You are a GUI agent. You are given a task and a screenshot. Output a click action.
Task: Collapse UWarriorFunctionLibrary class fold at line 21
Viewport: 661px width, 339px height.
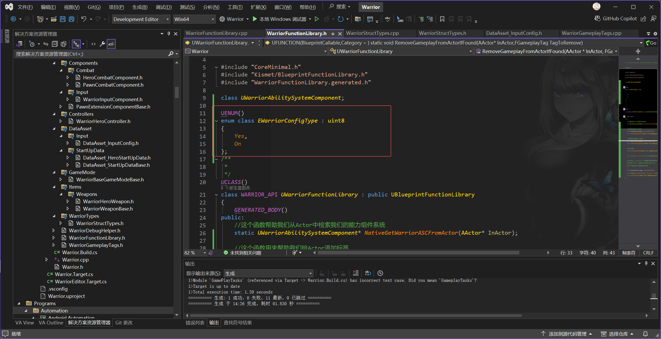(x=216, y=195)
